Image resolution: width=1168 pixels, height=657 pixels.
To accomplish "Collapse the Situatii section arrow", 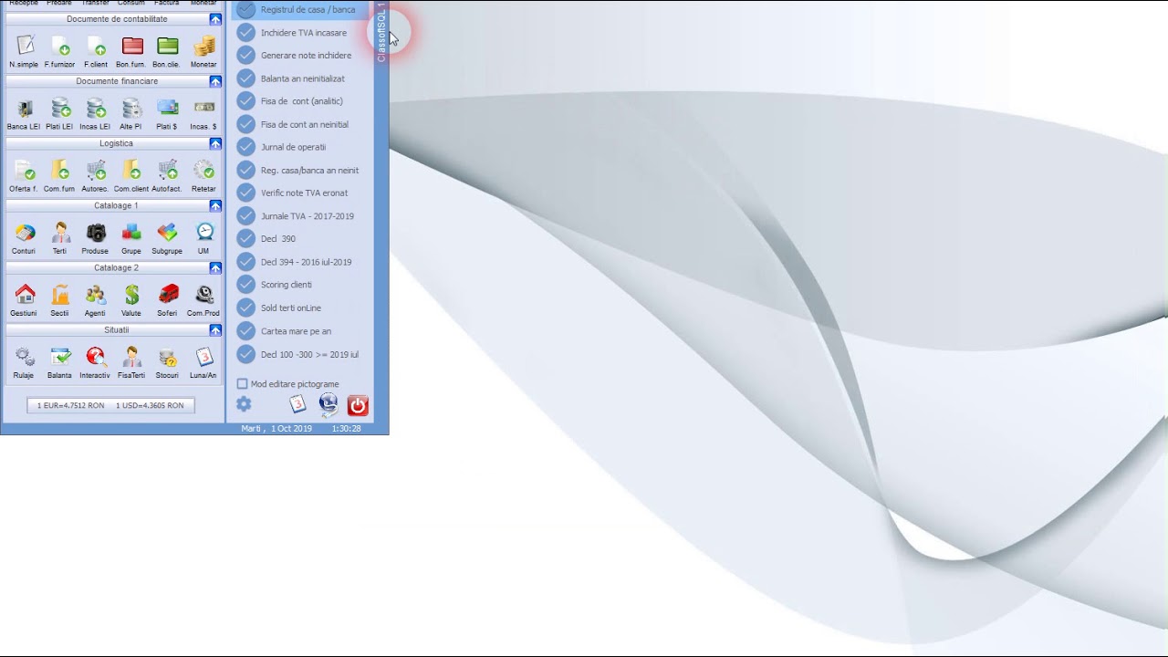I will pos(215,329).
